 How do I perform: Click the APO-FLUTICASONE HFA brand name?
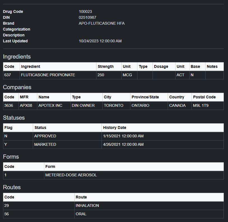[x=102, y=23]
